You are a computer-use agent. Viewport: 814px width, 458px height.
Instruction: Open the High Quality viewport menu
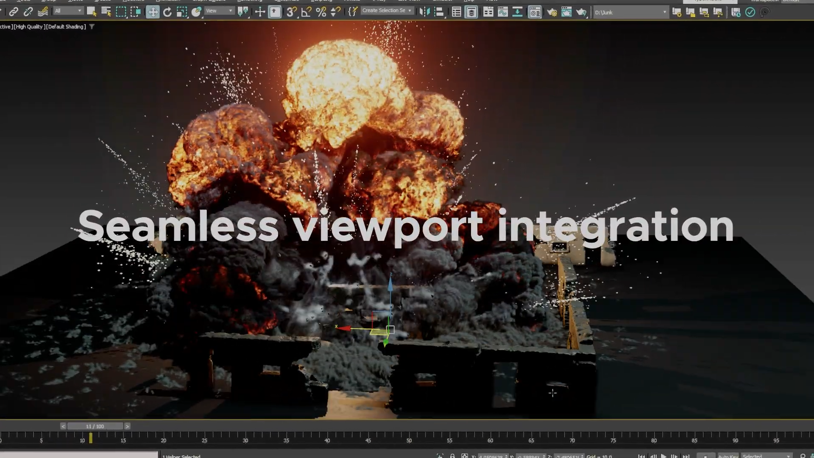tap(29, 27)
